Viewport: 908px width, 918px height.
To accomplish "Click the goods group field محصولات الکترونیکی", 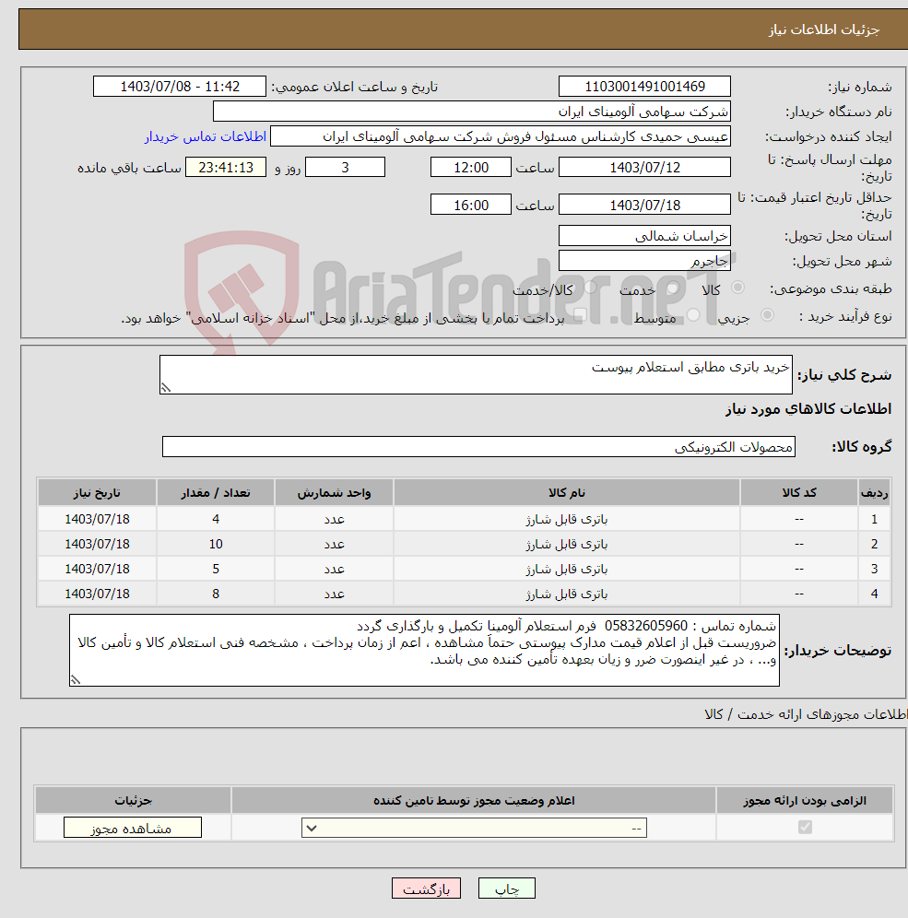I will (x=478, y=447).
